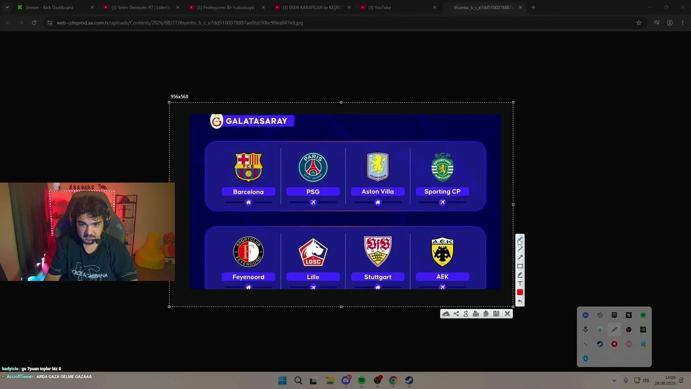
Task: Click the Stuttgart team label
Action: click(x=378, y=277)
